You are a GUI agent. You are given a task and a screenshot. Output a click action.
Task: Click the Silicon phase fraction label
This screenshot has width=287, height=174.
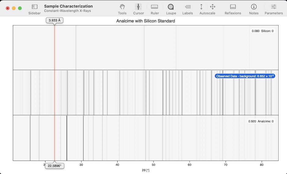[262, 31]
